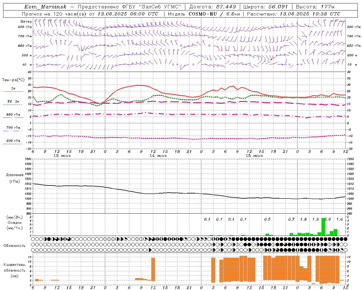Click the Ветер panel label
This screenshot has height=290, width=362.
tap(26, 22)
